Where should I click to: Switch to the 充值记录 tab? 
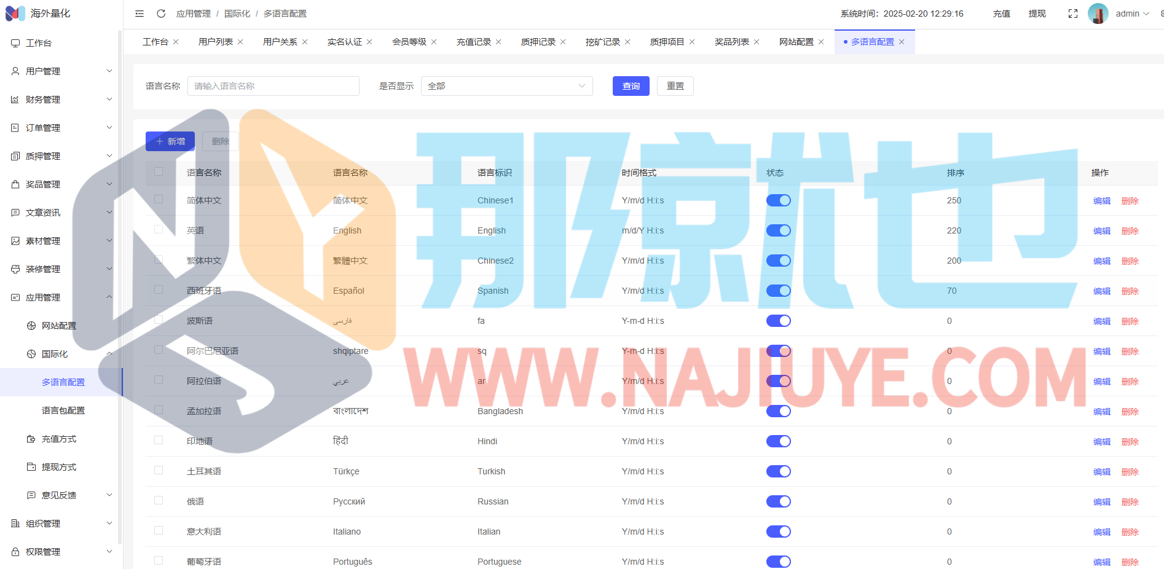(x=473, y=42)
